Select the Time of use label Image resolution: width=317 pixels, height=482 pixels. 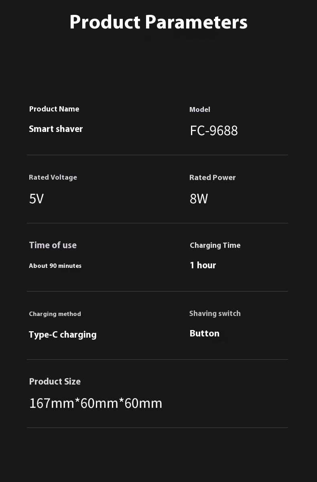(53, 245)
